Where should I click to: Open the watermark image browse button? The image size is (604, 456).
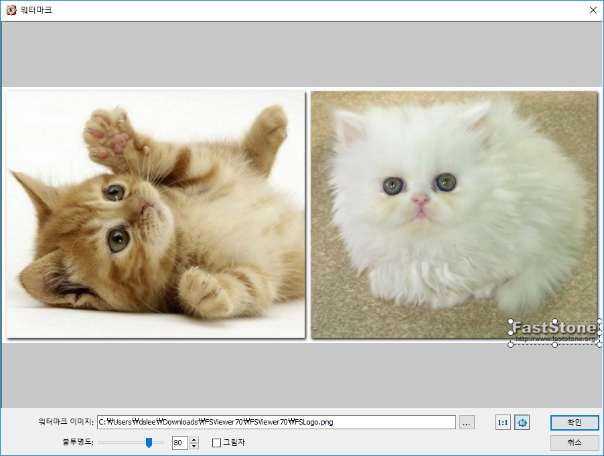(467, 423)
